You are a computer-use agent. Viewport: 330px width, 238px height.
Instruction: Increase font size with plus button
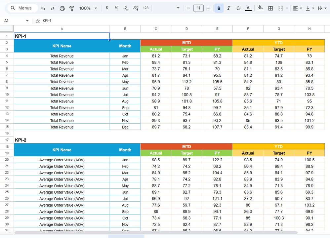pyautogui.click(x=208, y=8)
